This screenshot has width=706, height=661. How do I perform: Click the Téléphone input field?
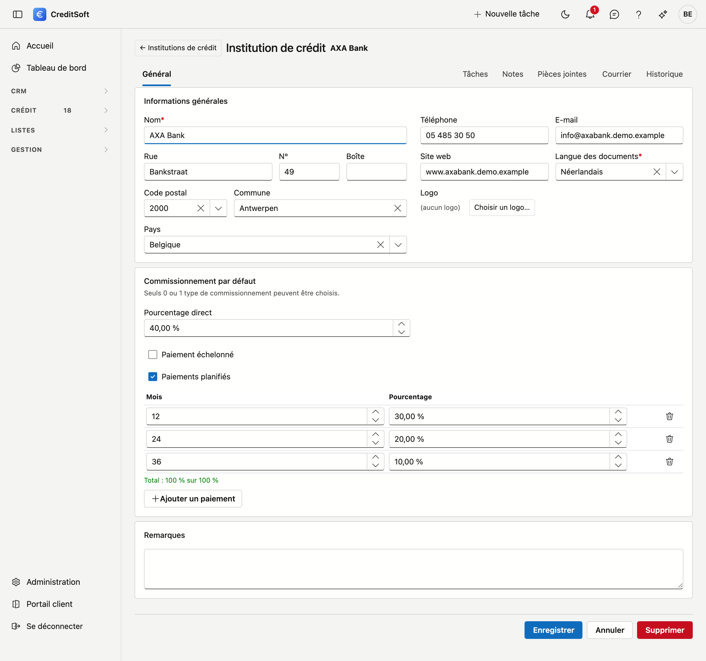pos(484,136)
